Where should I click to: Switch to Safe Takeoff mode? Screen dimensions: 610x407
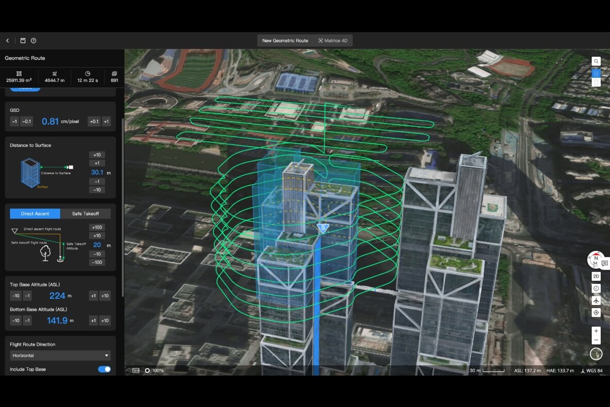pos(86,214)
